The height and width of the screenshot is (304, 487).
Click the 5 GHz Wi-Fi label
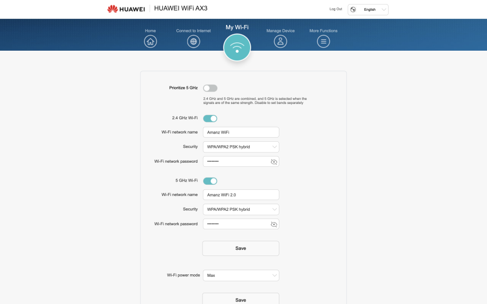[x=187, y=180]
